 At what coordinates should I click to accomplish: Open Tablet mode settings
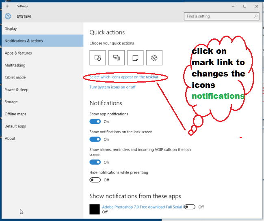click(x=42, y=77)
